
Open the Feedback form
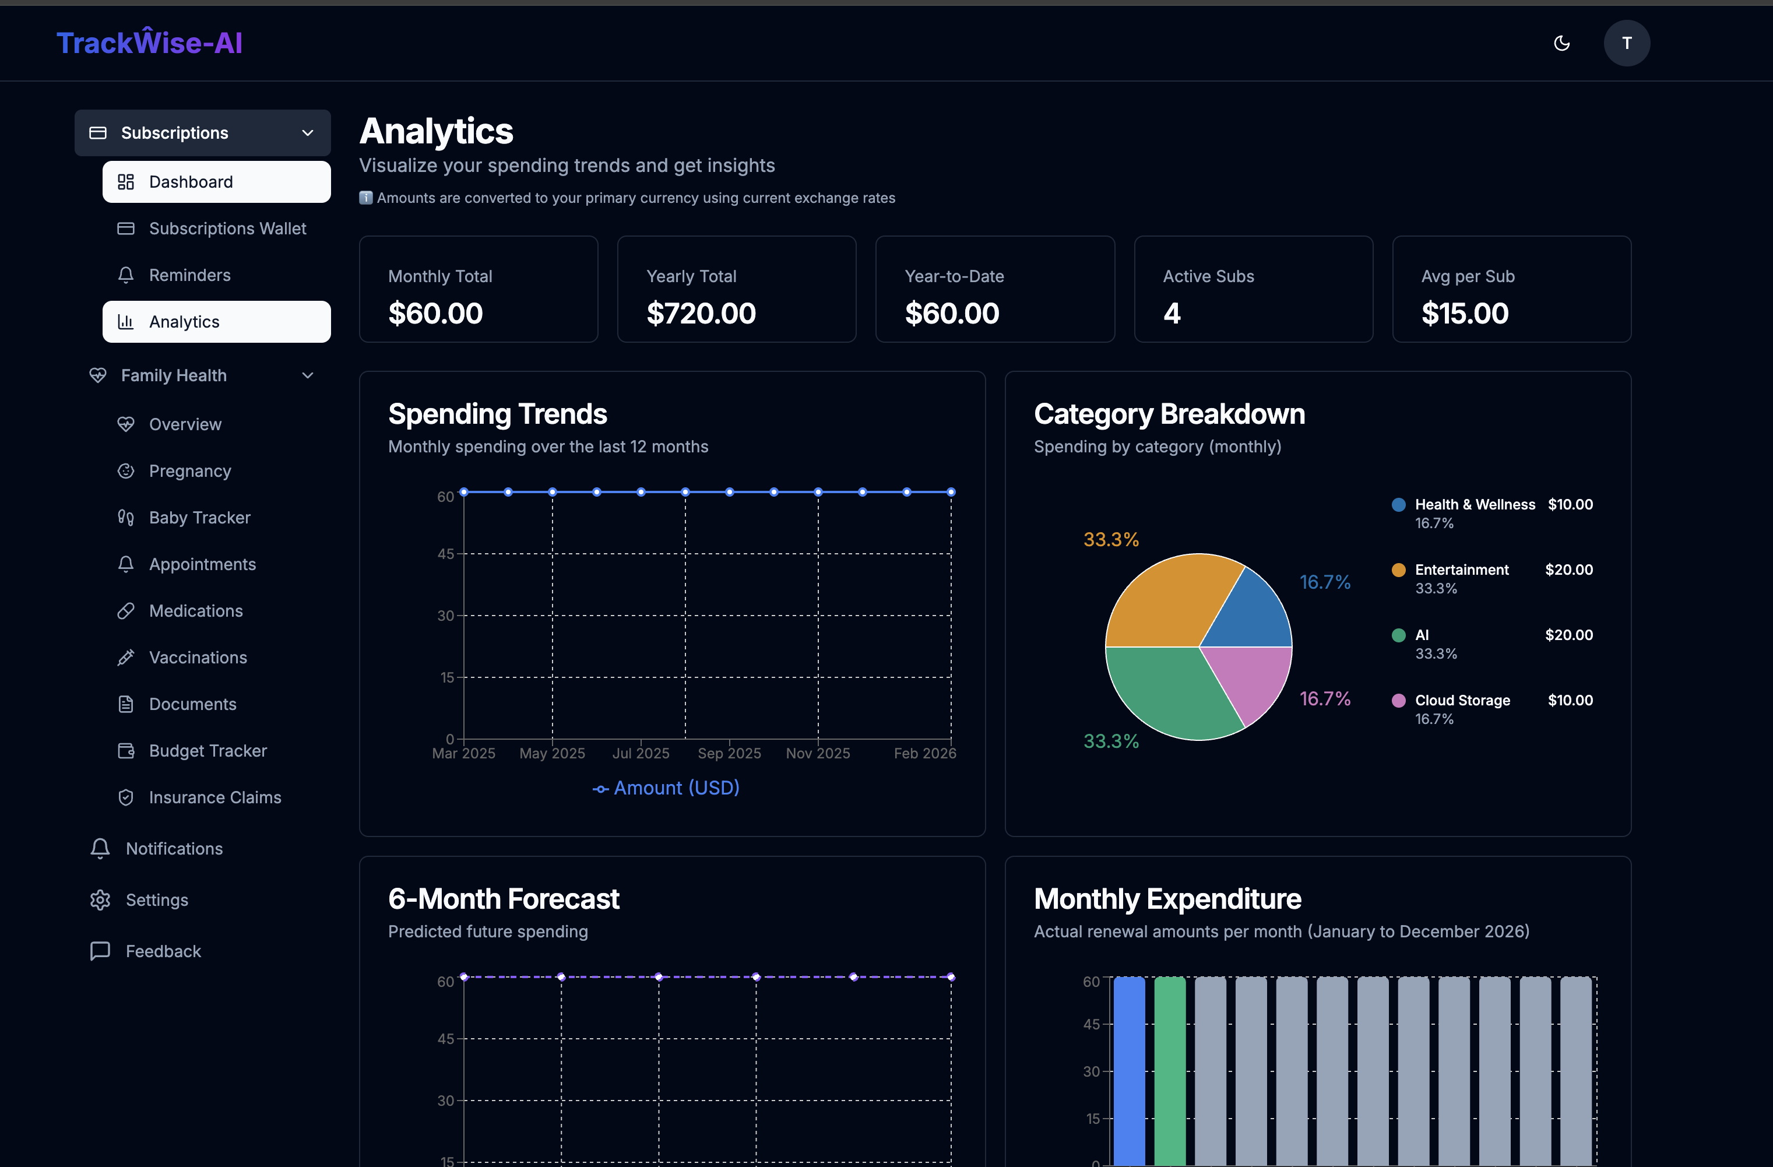click(x=161, y=951)
